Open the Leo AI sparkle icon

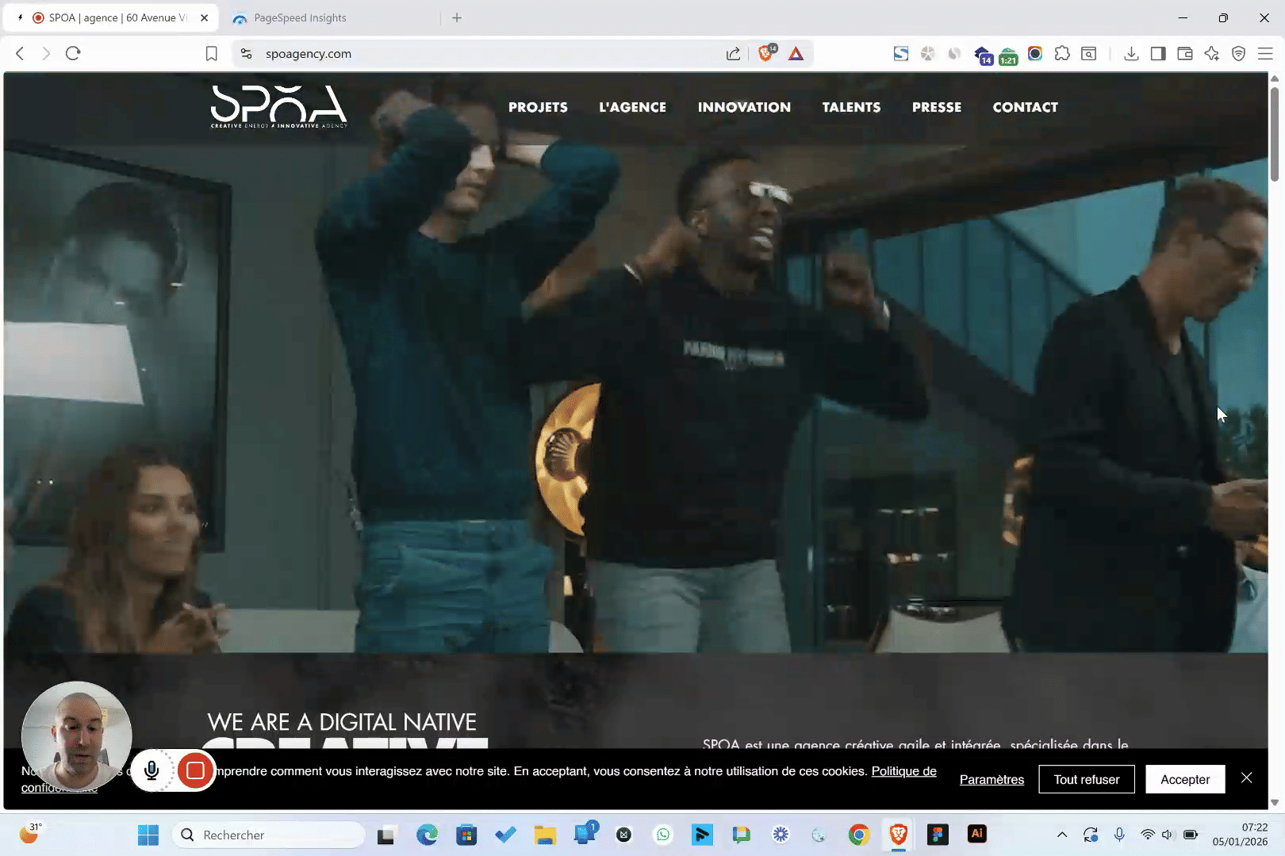1211,54
